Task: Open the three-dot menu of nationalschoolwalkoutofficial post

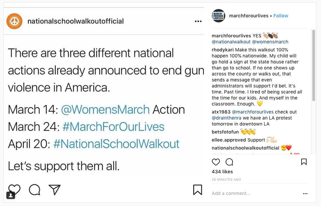Action: [x=198, y=21]
